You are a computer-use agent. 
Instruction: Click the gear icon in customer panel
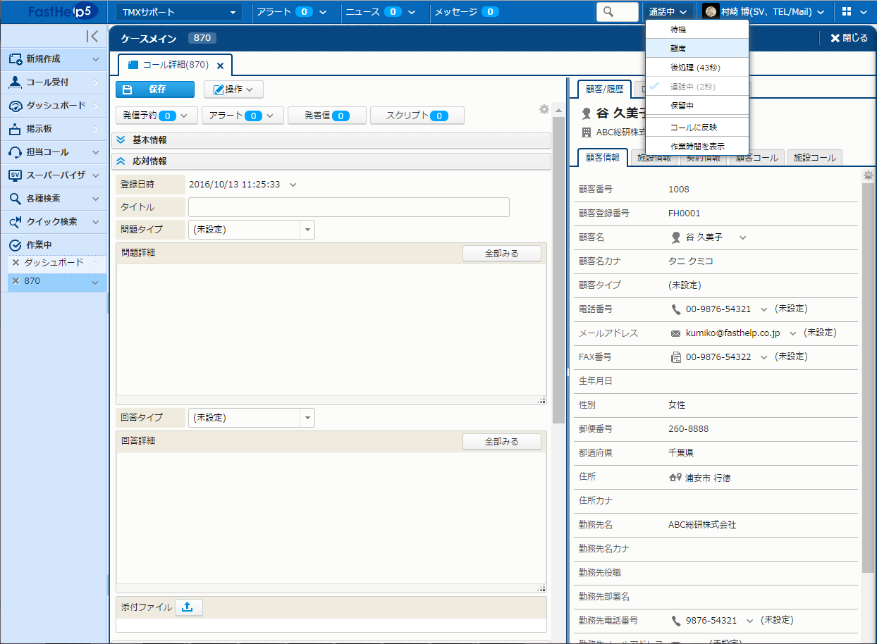(869, 175)
